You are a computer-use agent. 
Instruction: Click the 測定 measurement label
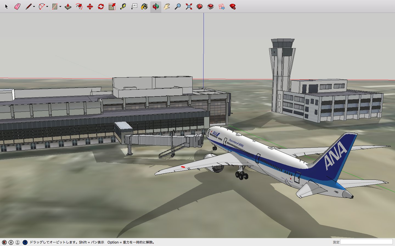pos(336,242)
